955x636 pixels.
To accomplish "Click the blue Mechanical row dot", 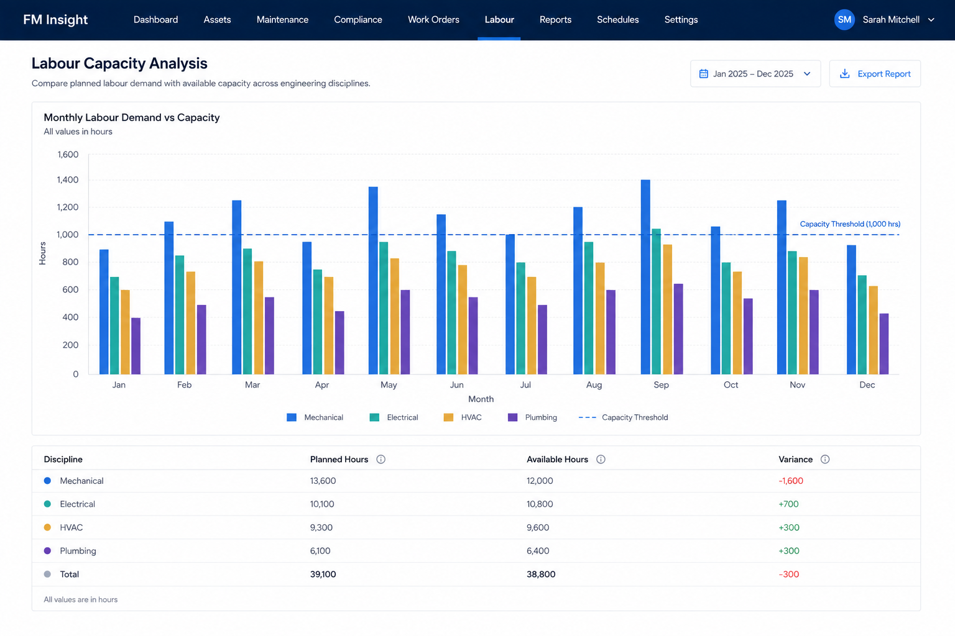I will [x=47, y=481].
